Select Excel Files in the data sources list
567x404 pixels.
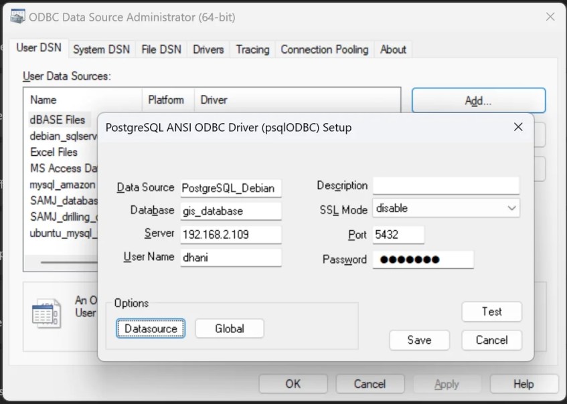tap(54, 152)
